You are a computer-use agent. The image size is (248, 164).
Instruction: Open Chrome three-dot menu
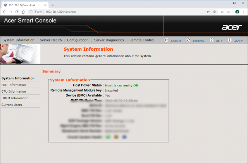[244, 12]
